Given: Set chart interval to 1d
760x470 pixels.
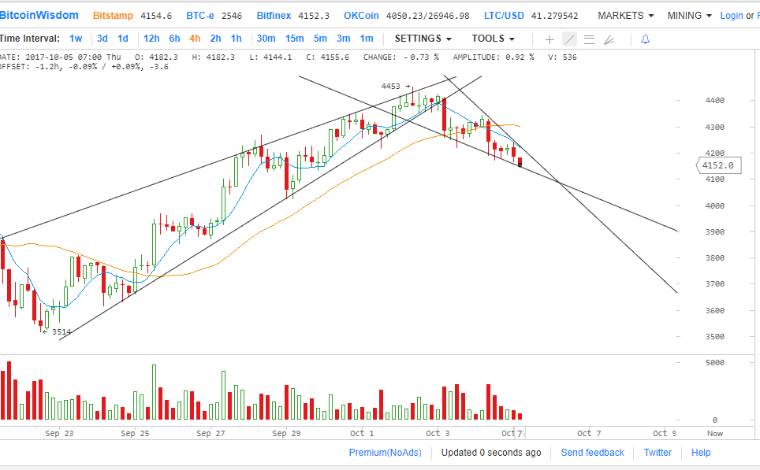Looking at the screenshot, I should tap(123, 39).
